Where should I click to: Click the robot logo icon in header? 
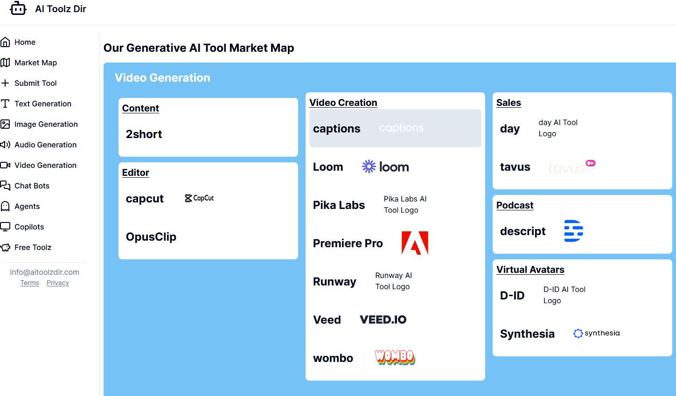pos(18,8)
